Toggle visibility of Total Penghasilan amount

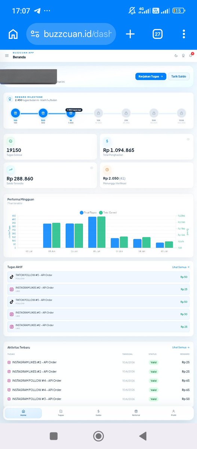click(x=188, y=139)
